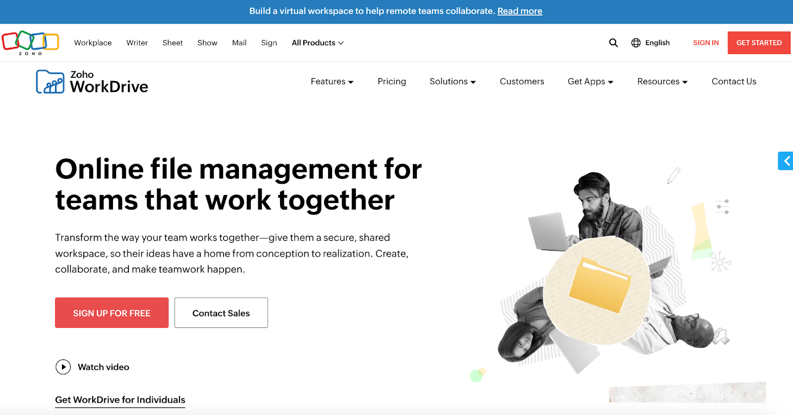Click the hero illustration folder image
Viewport: 793px width, 415px height.
click(600, 284)
